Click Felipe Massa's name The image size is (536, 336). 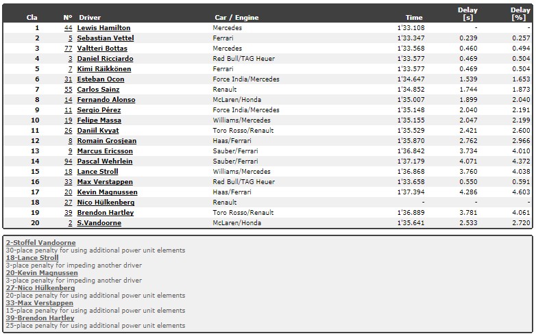[99, 120]
